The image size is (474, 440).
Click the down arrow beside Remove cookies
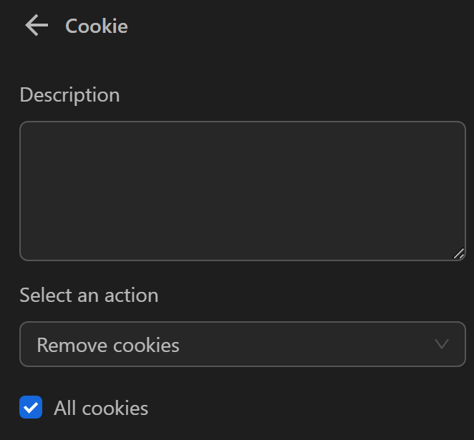pyautogui.click(x=442, y=344)
